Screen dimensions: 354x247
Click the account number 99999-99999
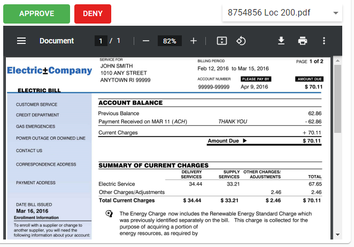coord(213,87)
